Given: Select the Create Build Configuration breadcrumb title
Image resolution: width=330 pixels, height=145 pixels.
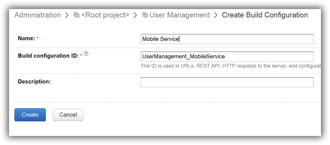Looking at the screenshot, I should pyautogui.click(x=265, y=15).
